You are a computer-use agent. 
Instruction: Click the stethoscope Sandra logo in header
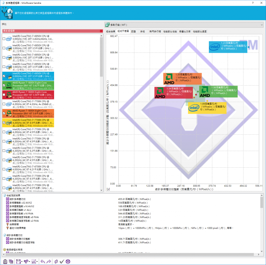(x=7, y=13)
